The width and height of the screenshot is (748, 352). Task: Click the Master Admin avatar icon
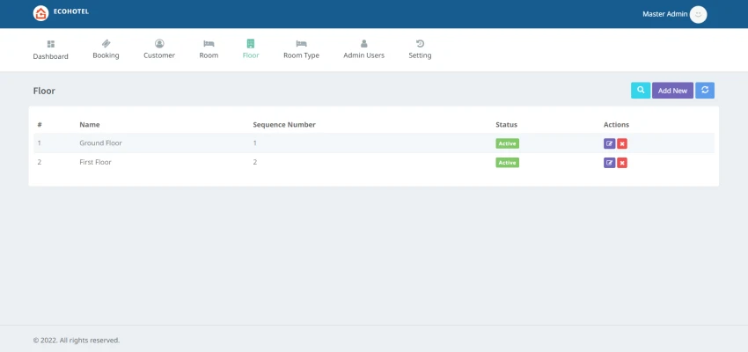[x=699, y=14]
